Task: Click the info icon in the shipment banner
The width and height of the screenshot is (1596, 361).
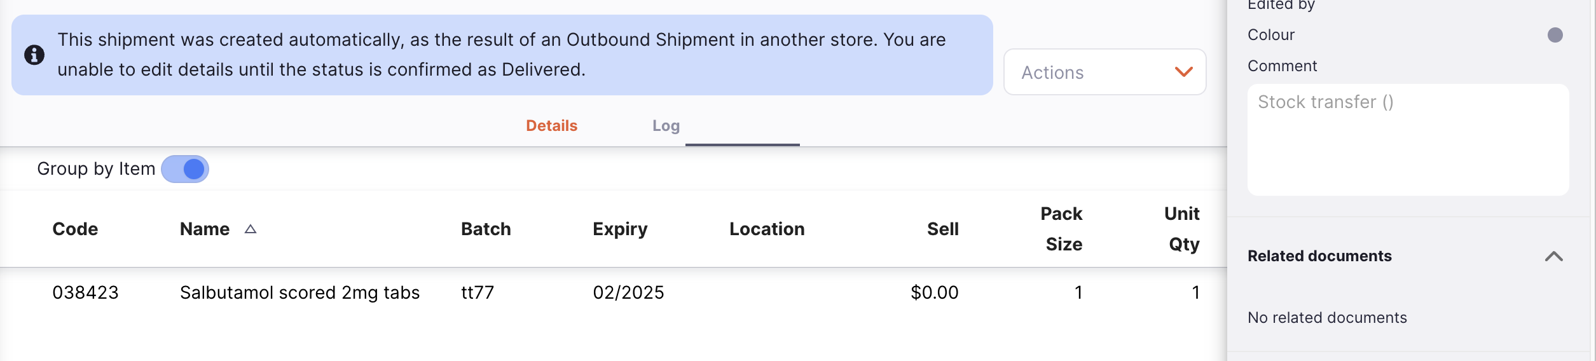Action: pos(34,55)
